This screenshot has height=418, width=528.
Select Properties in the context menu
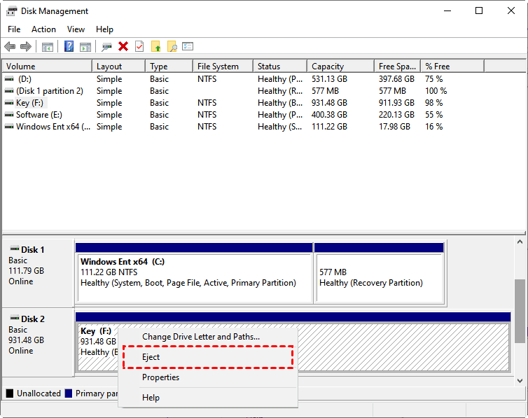click(160, 377)
